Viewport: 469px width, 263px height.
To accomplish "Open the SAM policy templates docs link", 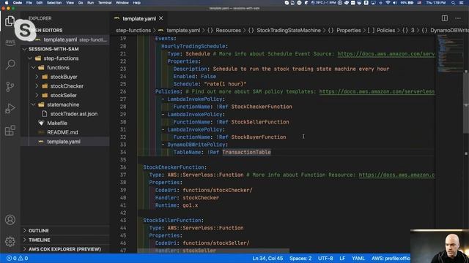I will (377, 91).
